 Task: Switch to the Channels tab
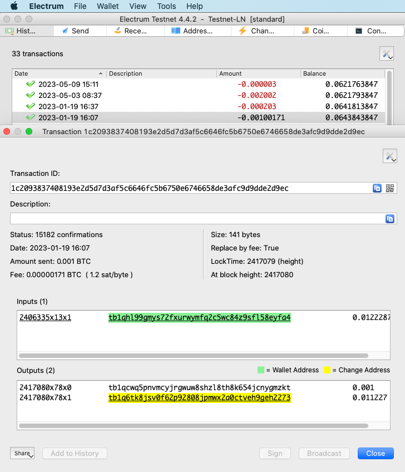tap(263, 31)
